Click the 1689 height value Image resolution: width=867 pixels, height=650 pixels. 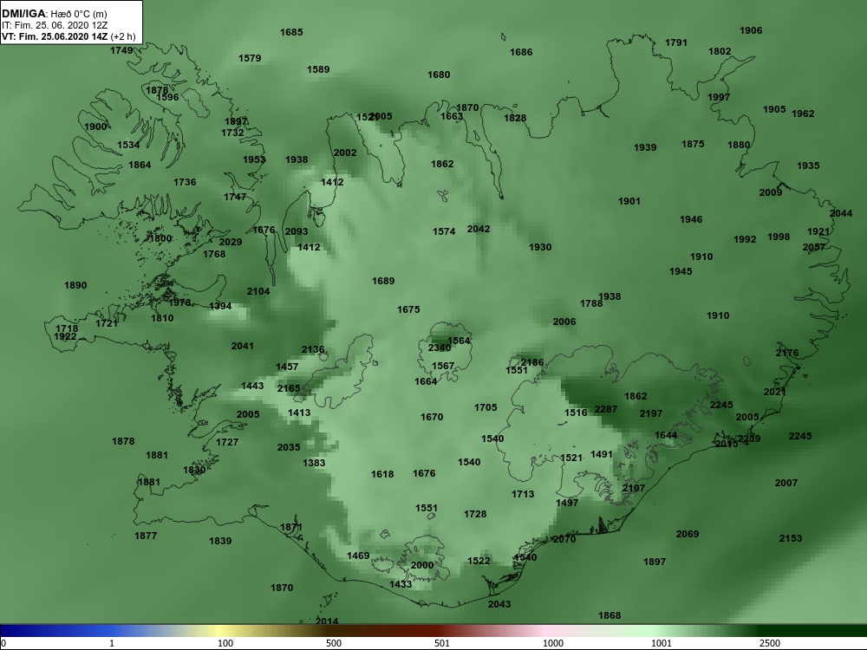tap(383, 281)
